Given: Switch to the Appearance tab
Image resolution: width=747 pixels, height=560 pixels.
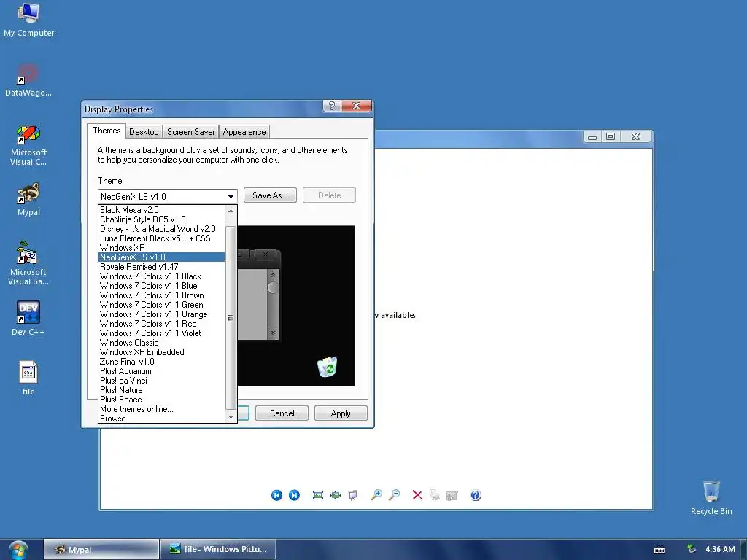Looking at the screenshot, I should click(x=244, y=132).
